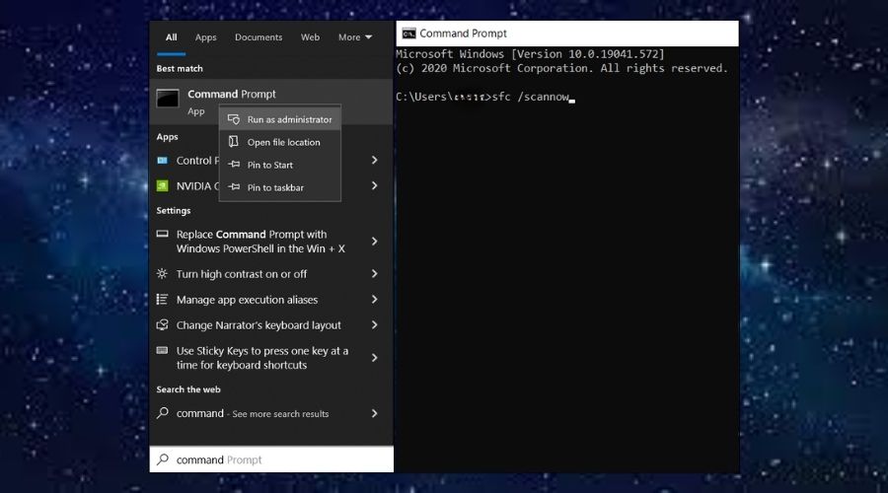The height and width of the screenshot is (493, 888).
Task: Click the sun icon for high contrast
Action: (162, 274)
